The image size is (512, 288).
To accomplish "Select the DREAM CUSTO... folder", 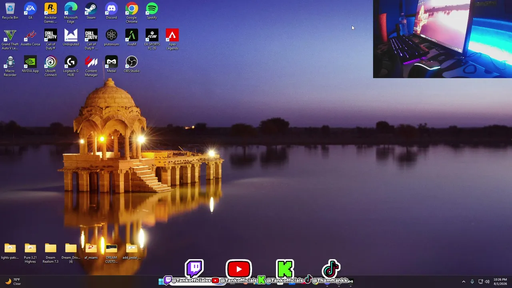I will click(x=111, y=253).
